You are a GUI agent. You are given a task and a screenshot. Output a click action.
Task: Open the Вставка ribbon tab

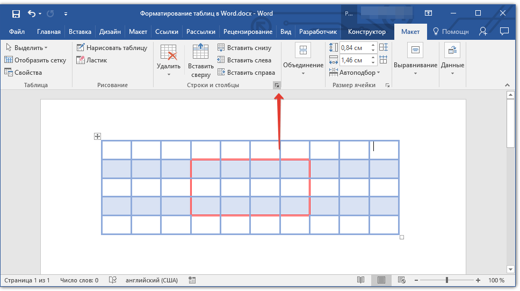[80, 32]
